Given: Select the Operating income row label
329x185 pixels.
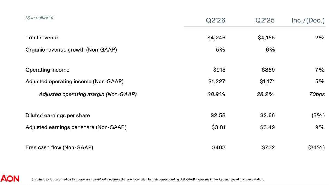Looking at the screenshot, I should click(x=47, y=70).
